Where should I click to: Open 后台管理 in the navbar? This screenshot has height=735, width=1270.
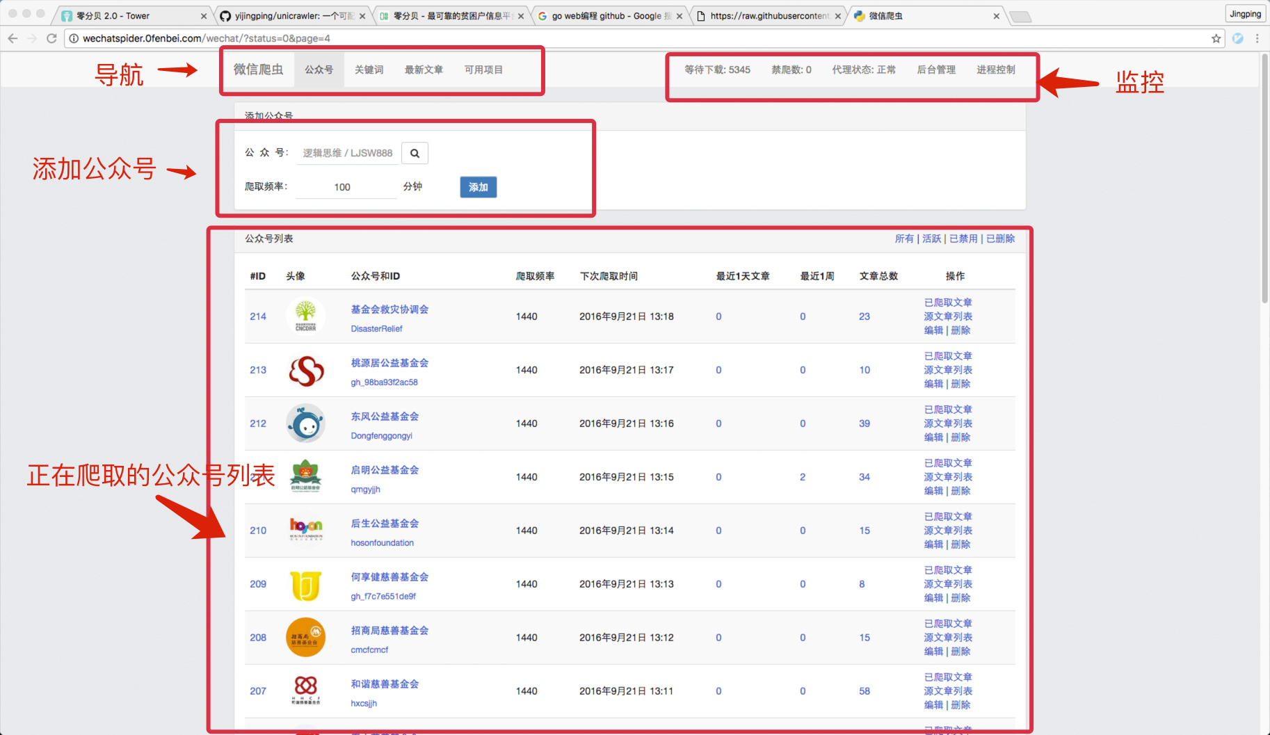(936, 70)
